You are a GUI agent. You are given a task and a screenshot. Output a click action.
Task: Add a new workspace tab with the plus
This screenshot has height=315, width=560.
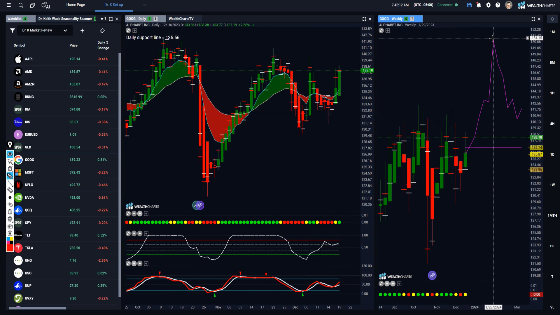[x=145, y=5]
